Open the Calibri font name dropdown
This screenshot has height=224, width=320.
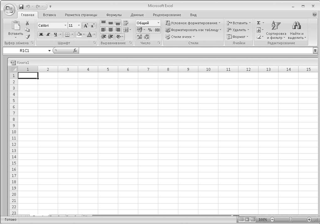(x=65, y=25)
